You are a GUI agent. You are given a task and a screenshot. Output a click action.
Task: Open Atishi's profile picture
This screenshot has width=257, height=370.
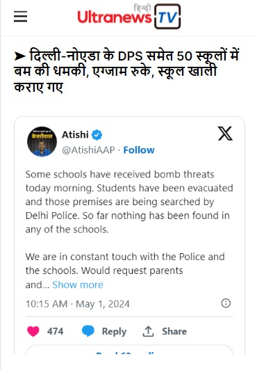42,142
